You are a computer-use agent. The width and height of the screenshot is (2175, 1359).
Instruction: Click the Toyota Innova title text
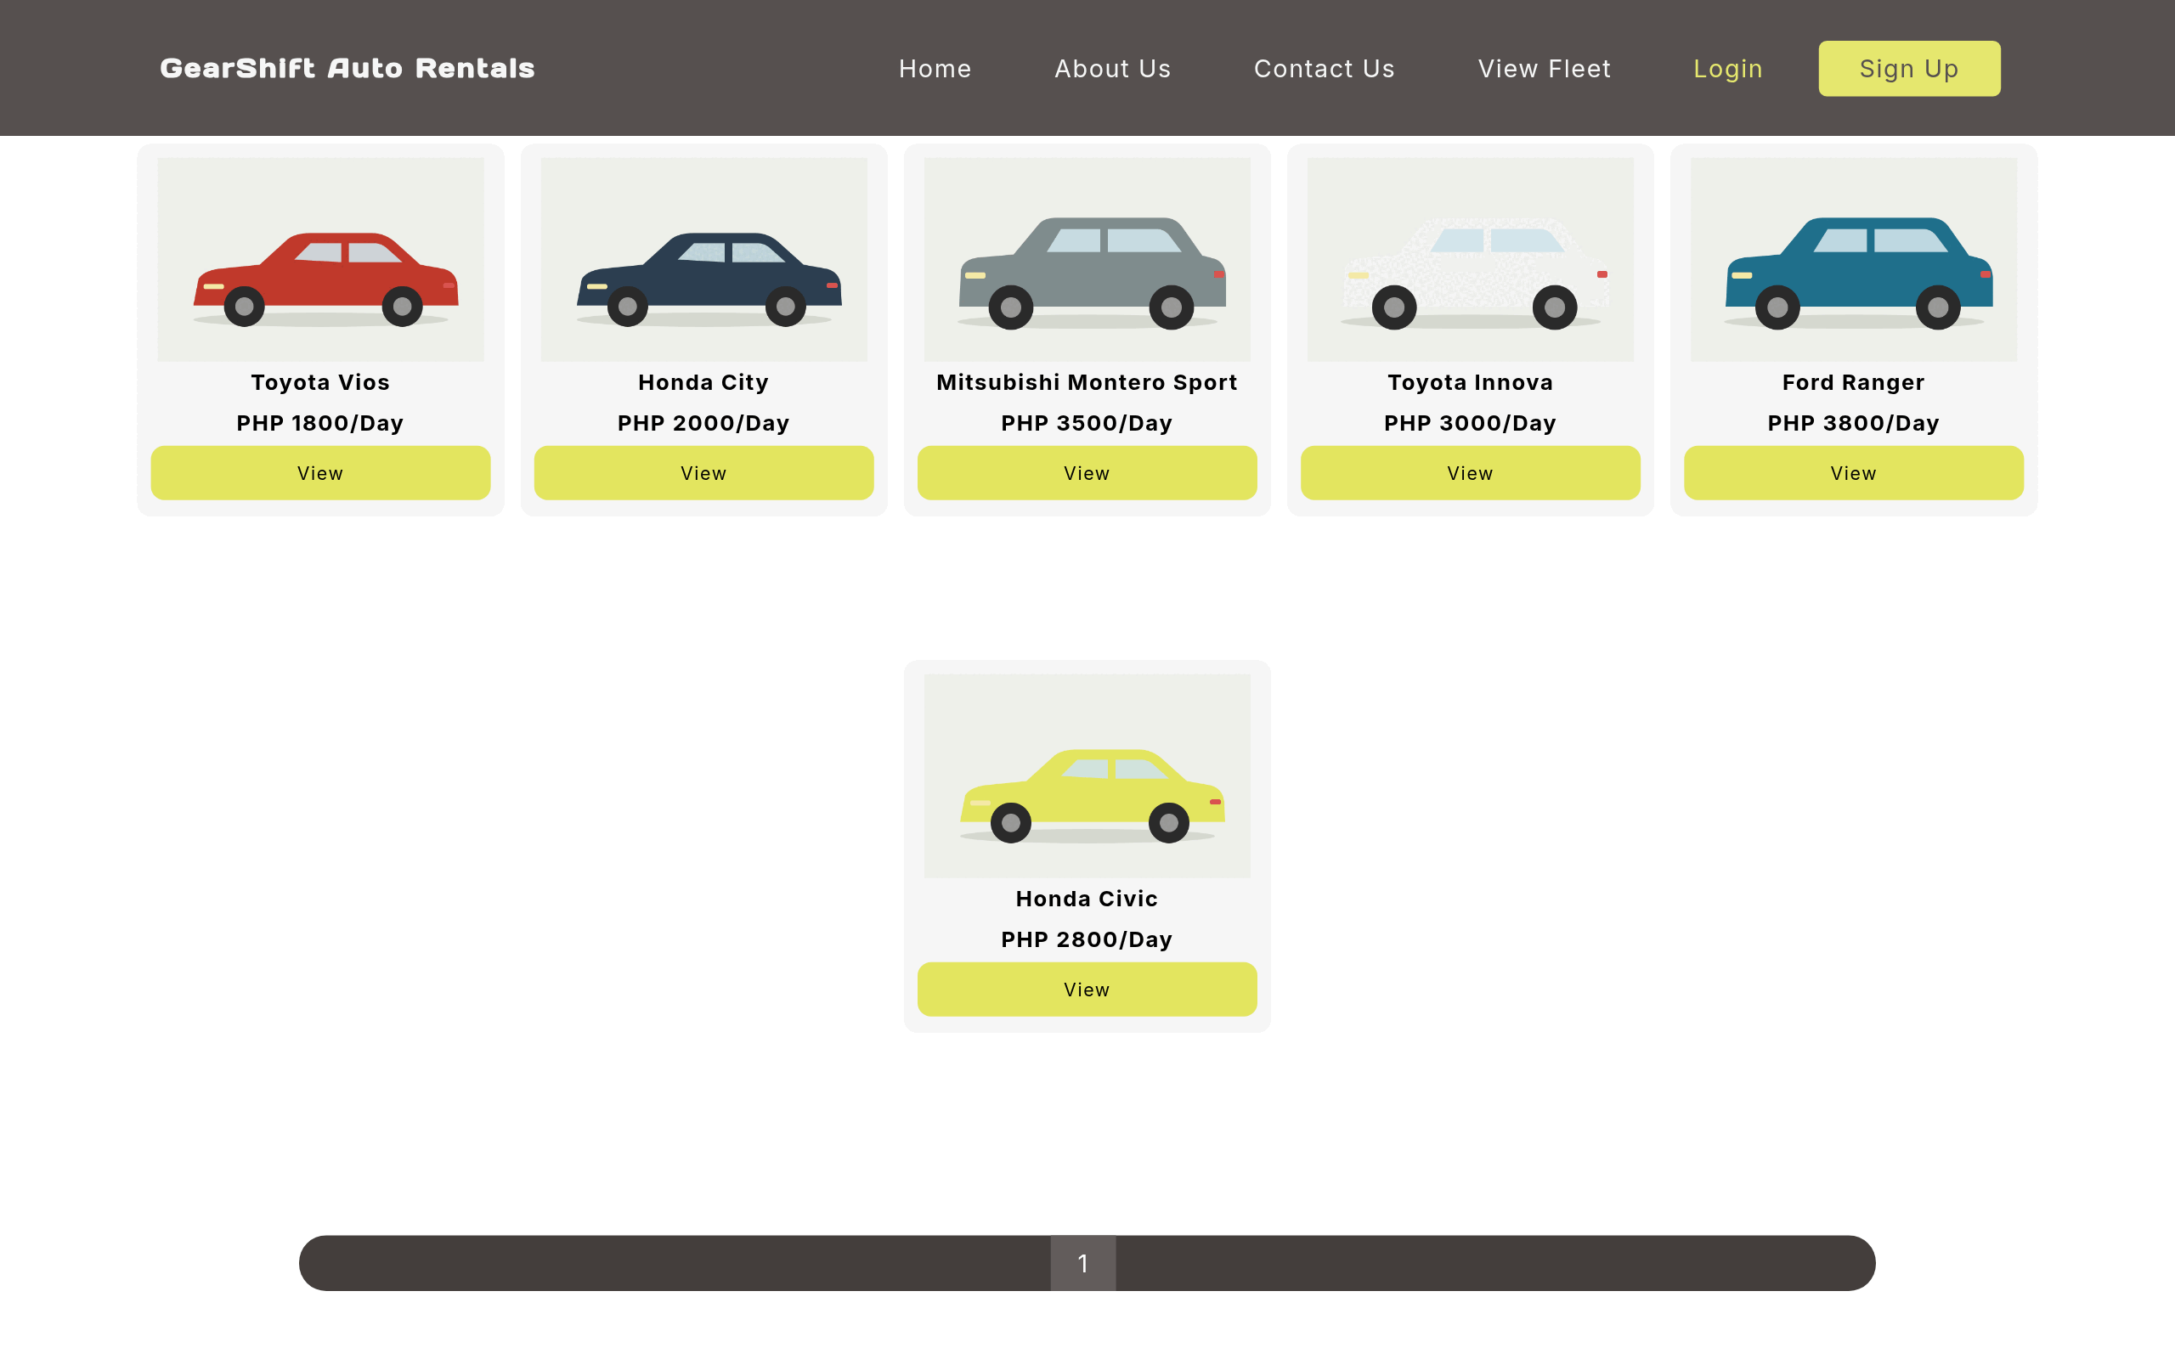pyautogui.click(x=1471, y=382)
